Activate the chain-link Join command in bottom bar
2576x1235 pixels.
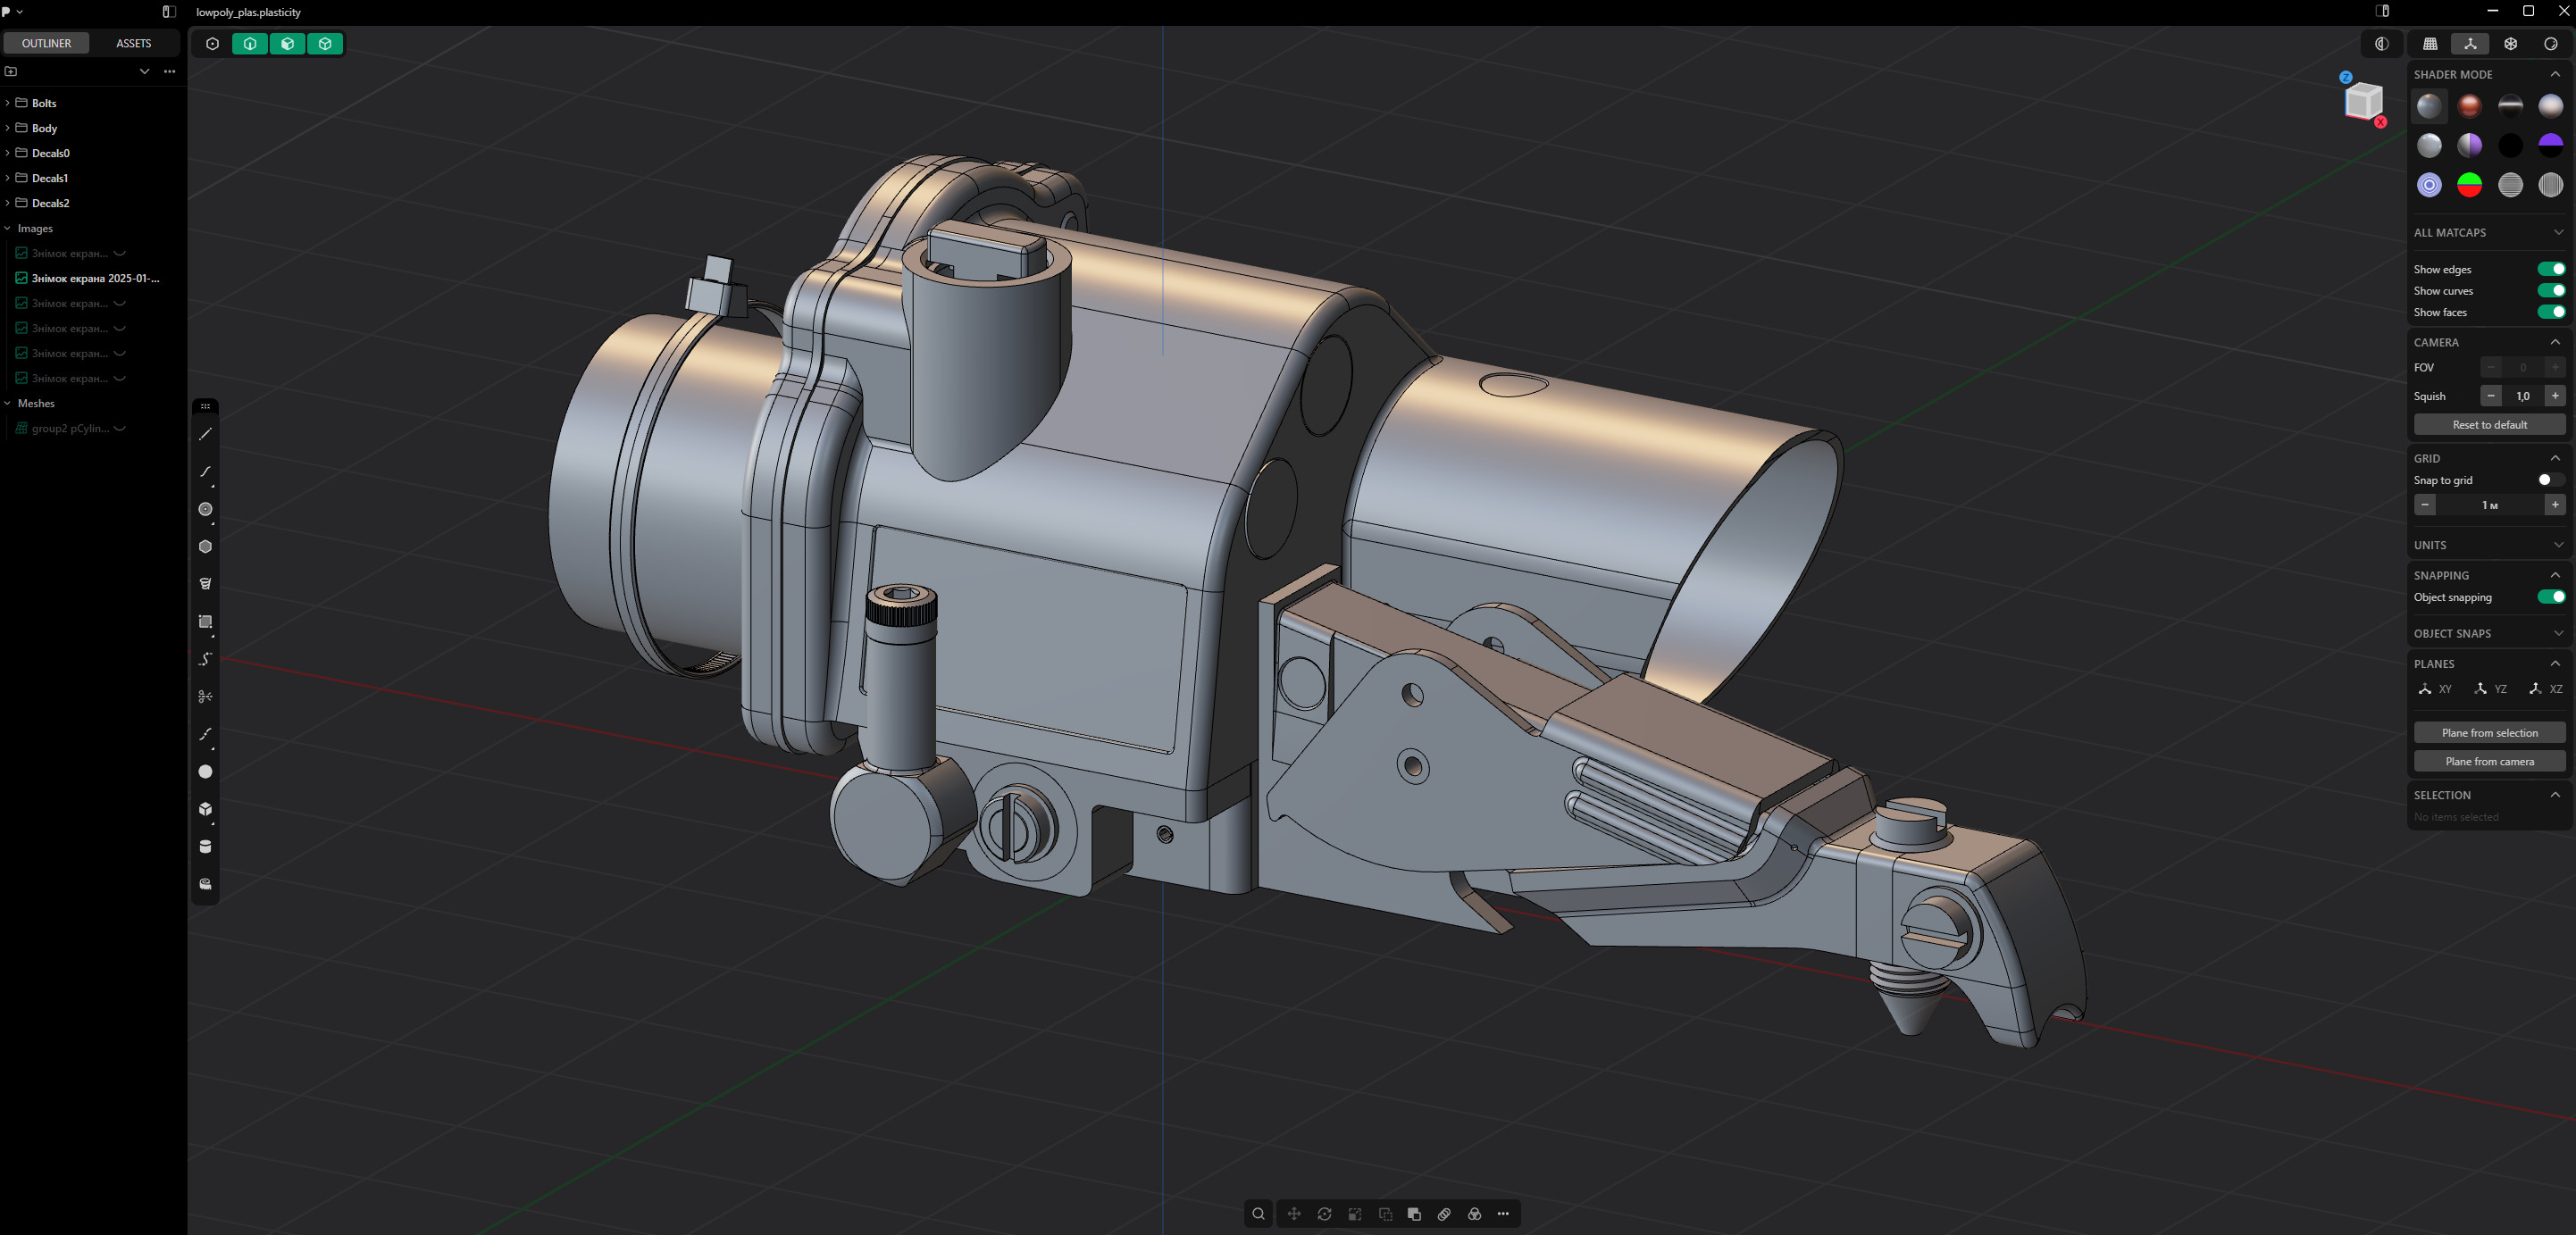[x=1444, y=1214]
